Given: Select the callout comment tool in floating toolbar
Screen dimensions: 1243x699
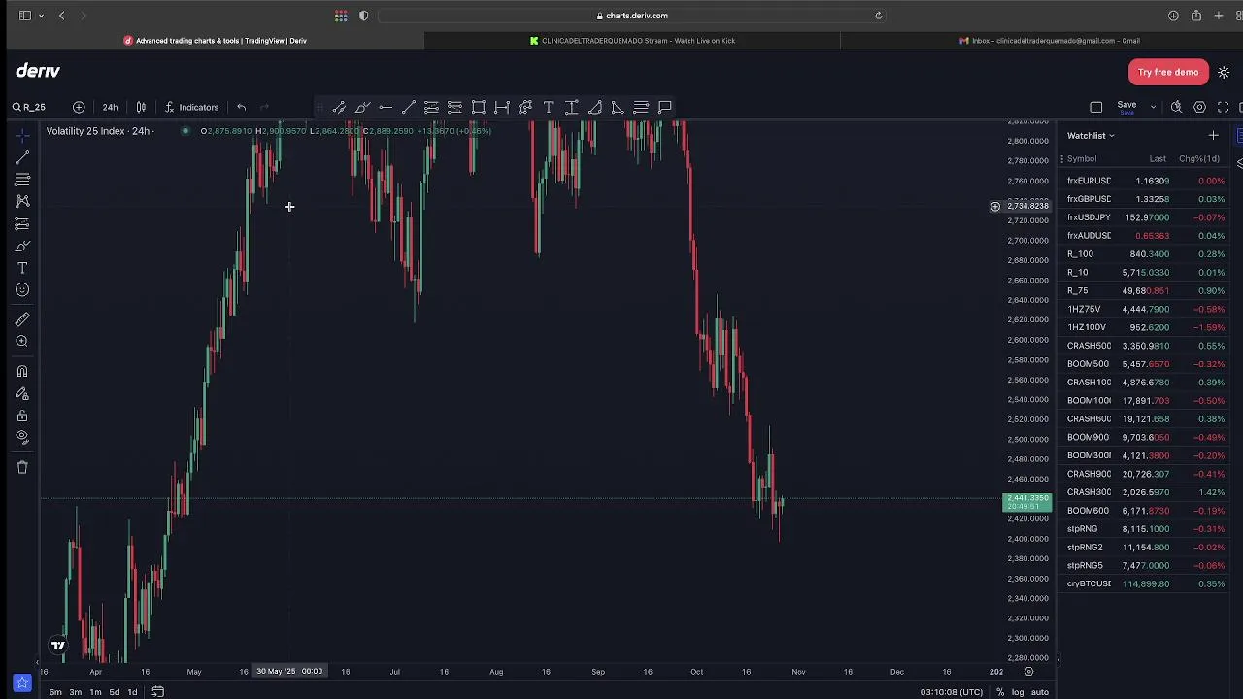Looking at the screenshot, I should tap(665, 107).
